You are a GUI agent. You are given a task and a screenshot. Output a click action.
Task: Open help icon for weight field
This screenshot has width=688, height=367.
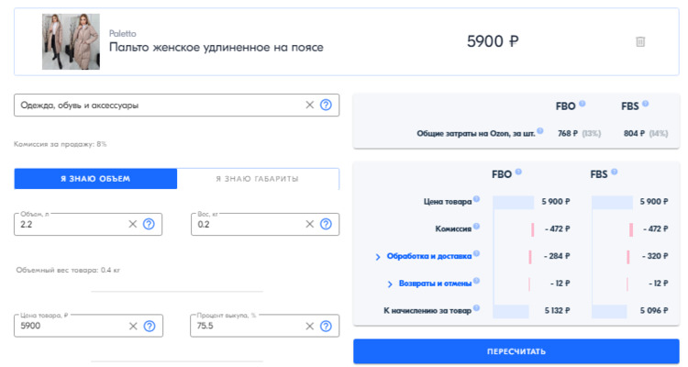tap(326, 224)
